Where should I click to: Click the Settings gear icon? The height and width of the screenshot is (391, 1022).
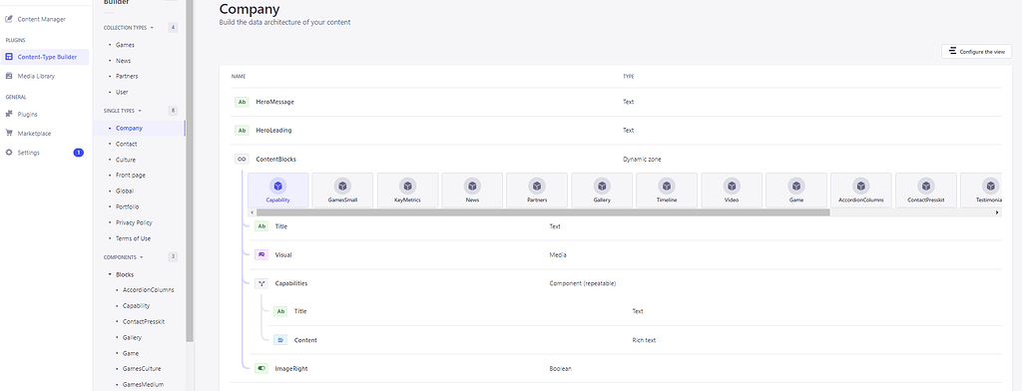click(x=9, y=153)
